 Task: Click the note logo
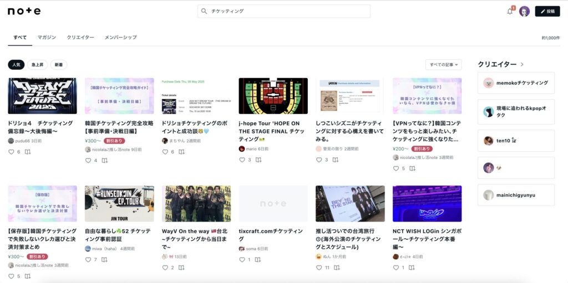24,11
